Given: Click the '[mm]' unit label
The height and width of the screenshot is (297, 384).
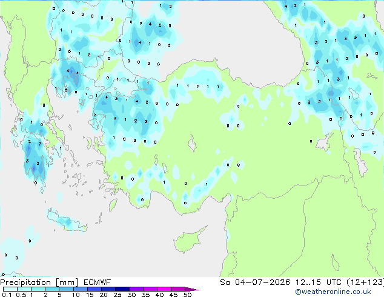Looking at the screenshot, I should (x=67, y=282).
